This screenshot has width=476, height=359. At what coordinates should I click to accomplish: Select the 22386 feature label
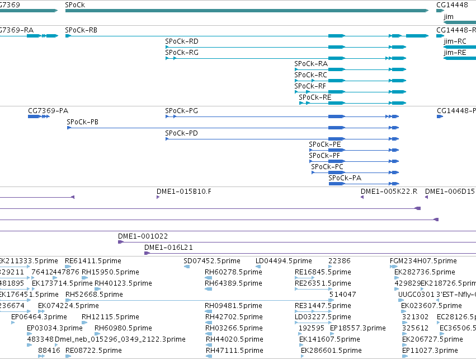tap(340, 261)
